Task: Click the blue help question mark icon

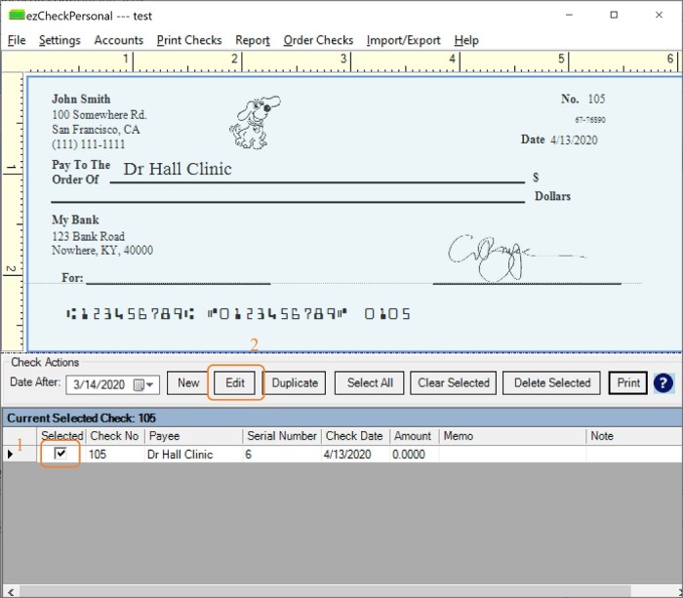Action: click(663, 383)
